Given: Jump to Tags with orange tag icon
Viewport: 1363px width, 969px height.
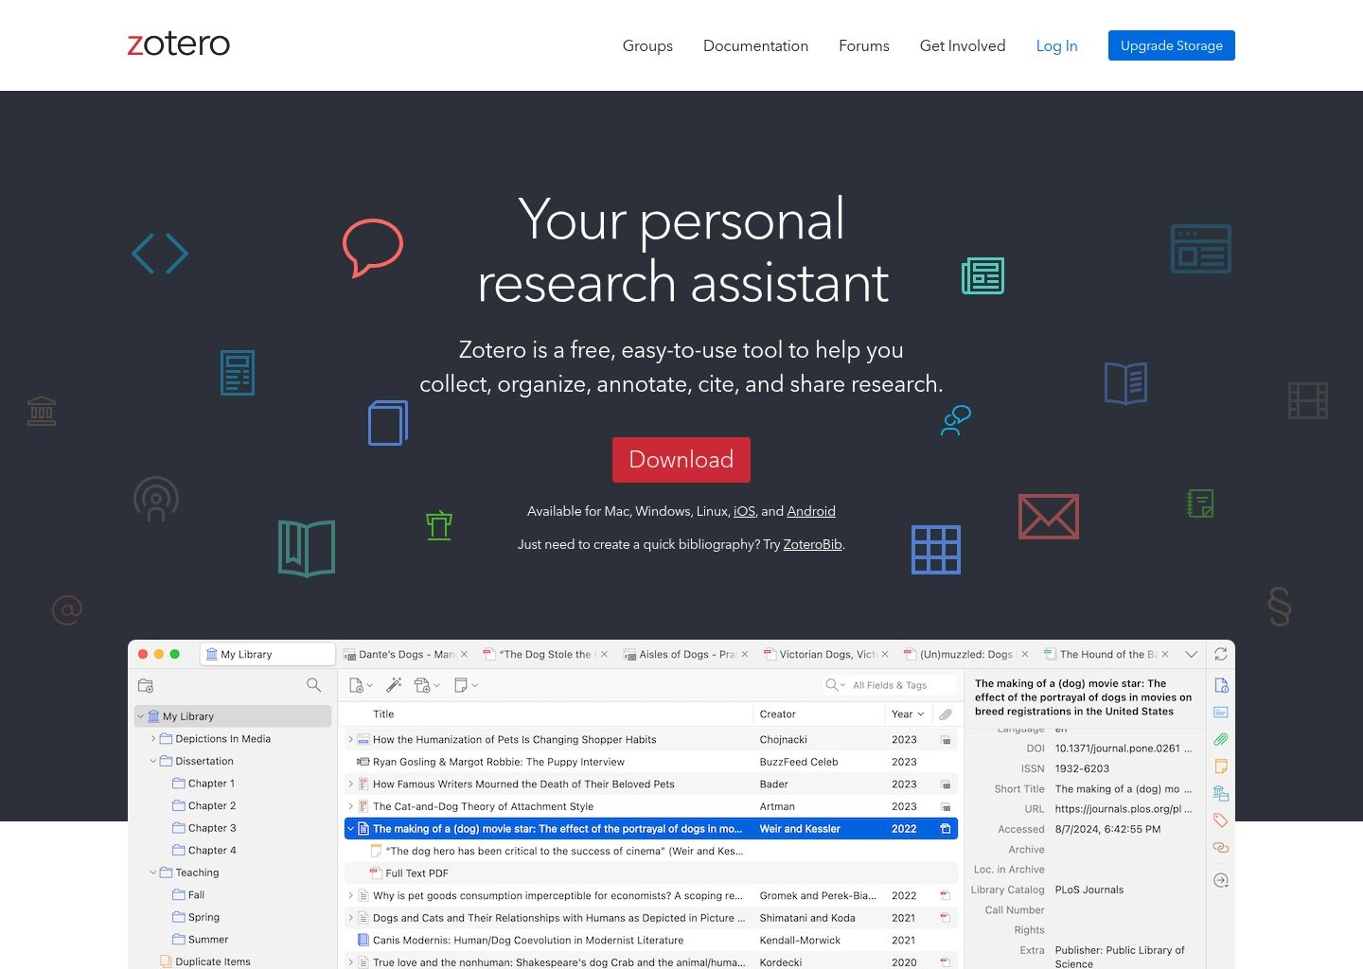Looking at the screenshot, I should pyautogui.click(x=1221, y=820).
